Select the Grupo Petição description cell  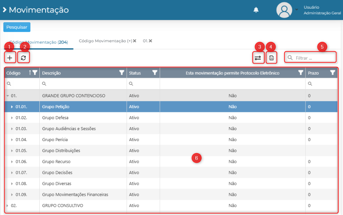coord(83,107)
